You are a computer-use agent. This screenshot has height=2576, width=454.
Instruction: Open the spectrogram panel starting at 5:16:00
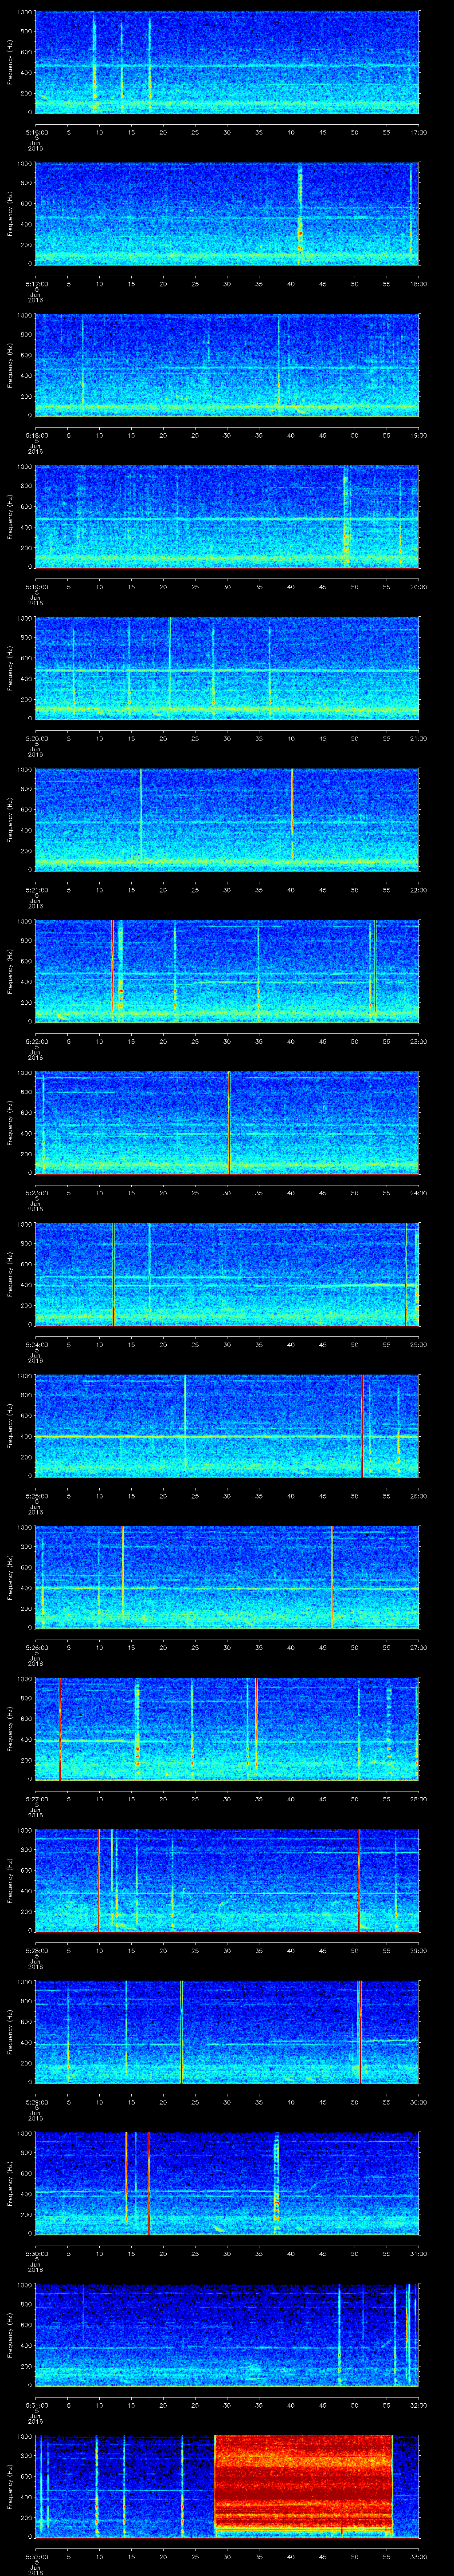coord(227,62)
